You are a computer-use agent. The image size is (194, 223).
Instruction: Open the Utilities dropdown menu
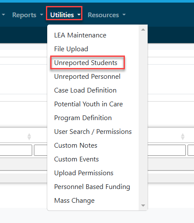[64, 15]
